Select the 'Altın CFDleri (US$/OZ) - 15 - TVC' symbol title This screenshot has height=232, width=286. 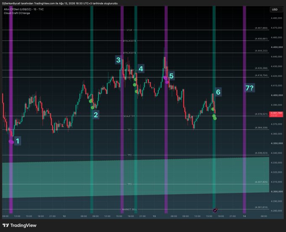point(24,9)
